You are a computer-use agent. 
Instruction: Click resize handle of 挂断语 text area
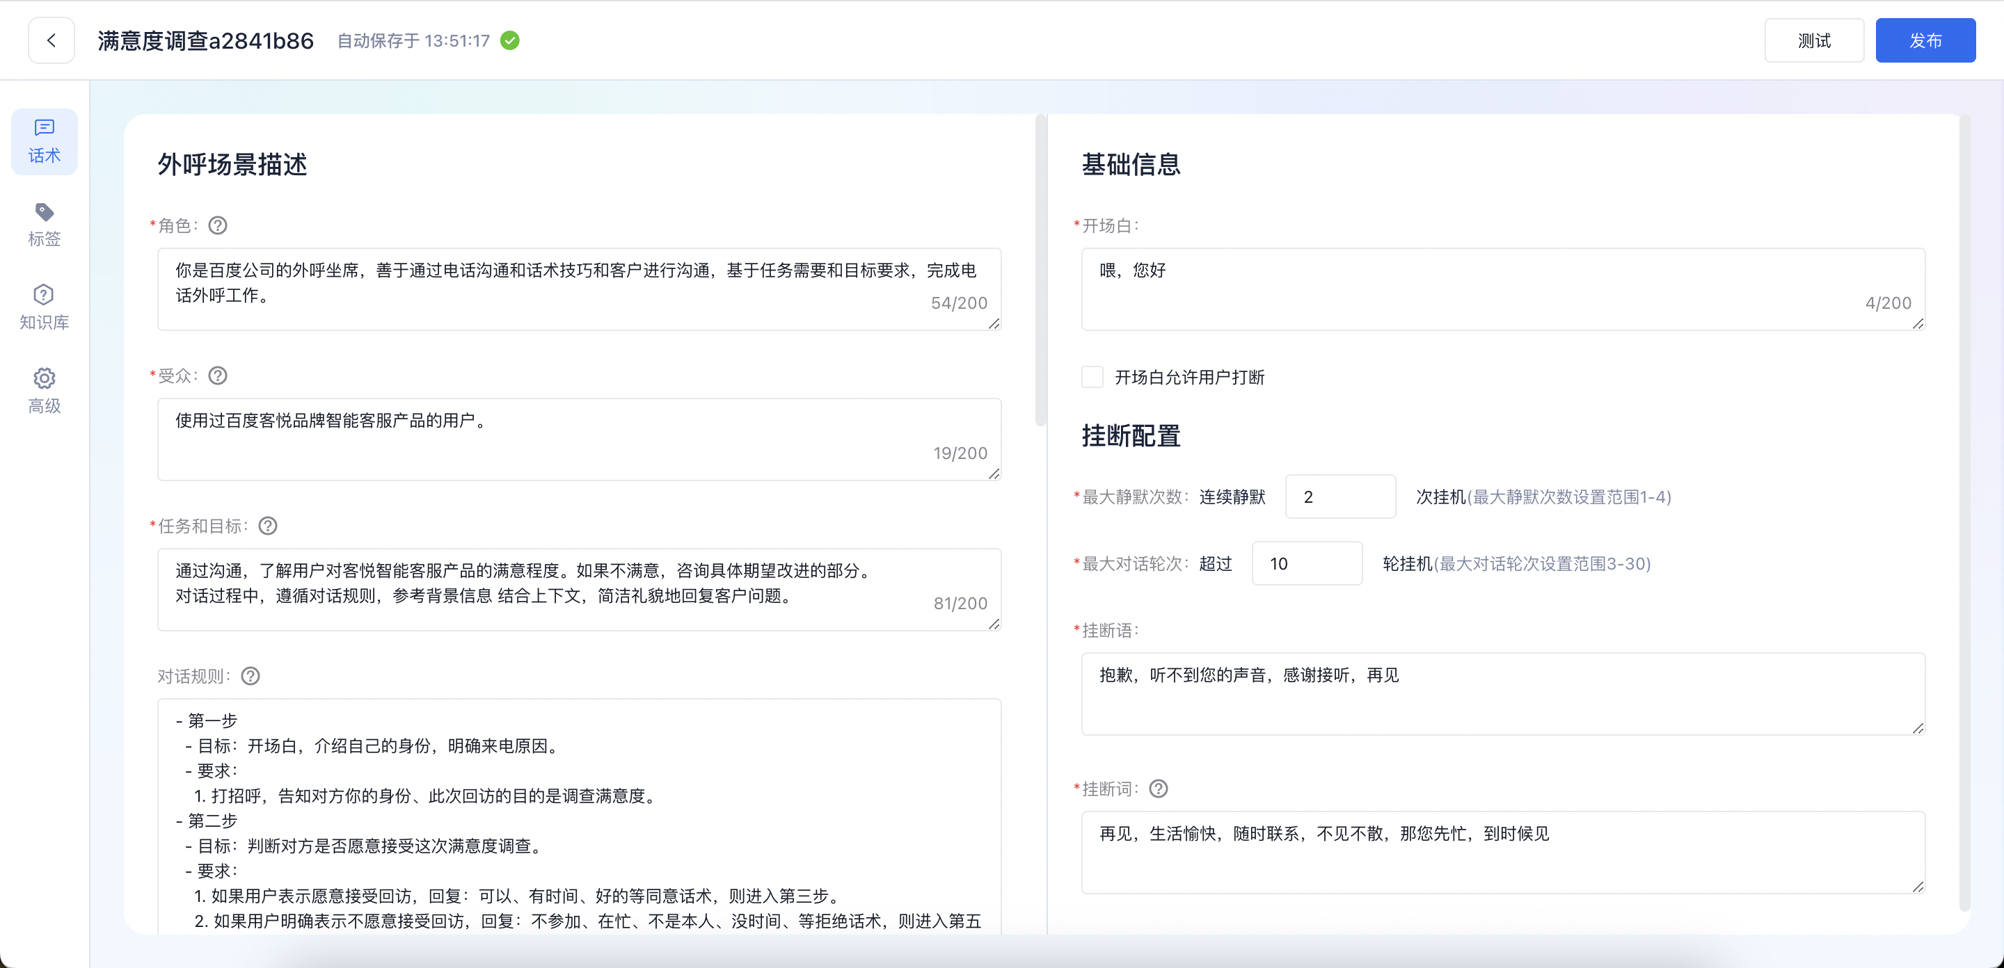[x=1918, y=728]
